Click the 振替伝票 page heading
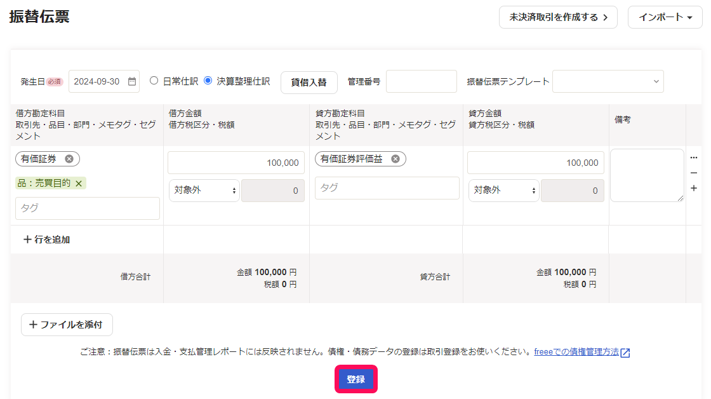This screenshot has width=711, height=399. (39, 17)
